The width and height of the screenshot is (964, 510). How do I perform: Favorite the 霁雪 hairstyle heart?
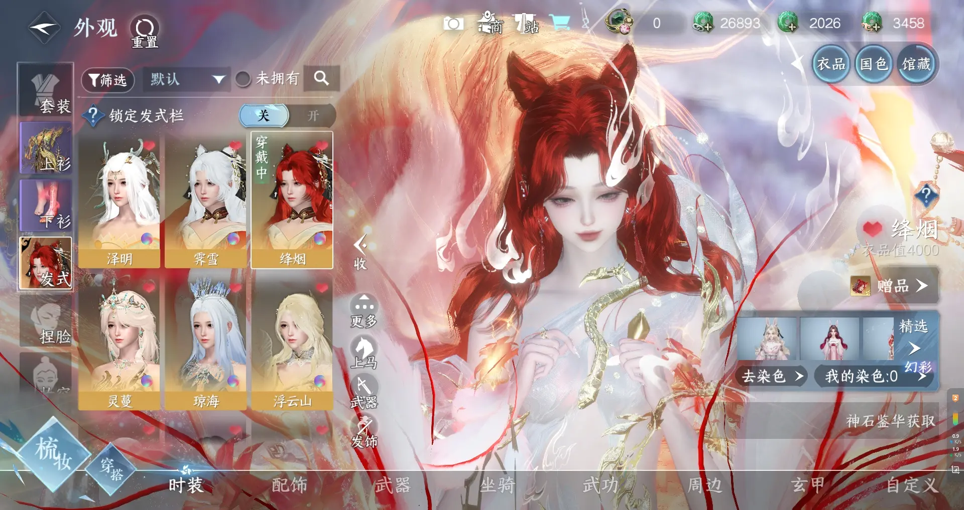coord(235,145)
